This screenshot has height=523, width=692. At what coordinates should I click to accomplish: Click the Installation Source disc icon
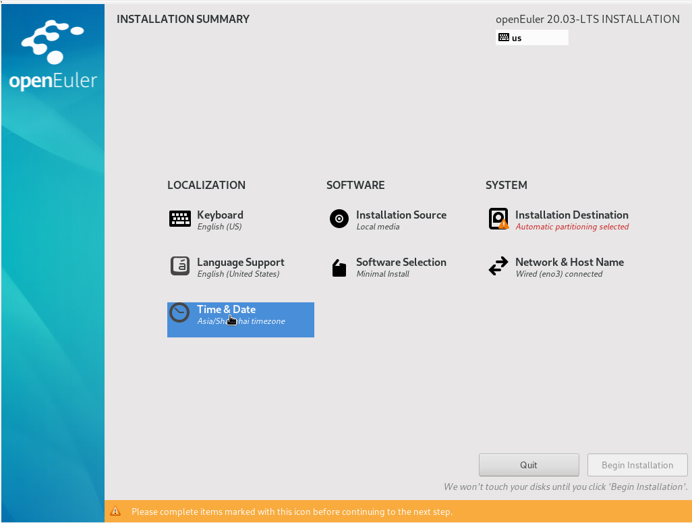coord(339,219)
